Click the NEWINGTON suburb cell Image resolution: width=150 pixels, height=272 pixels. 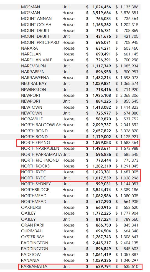coord(34,90)
